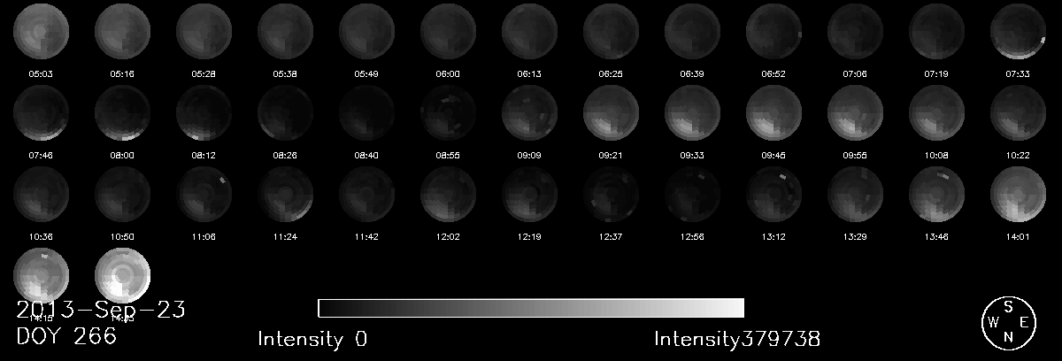Select the polar image above 07:06
This screenshot has height=361, width=1062.
[856, 31]
